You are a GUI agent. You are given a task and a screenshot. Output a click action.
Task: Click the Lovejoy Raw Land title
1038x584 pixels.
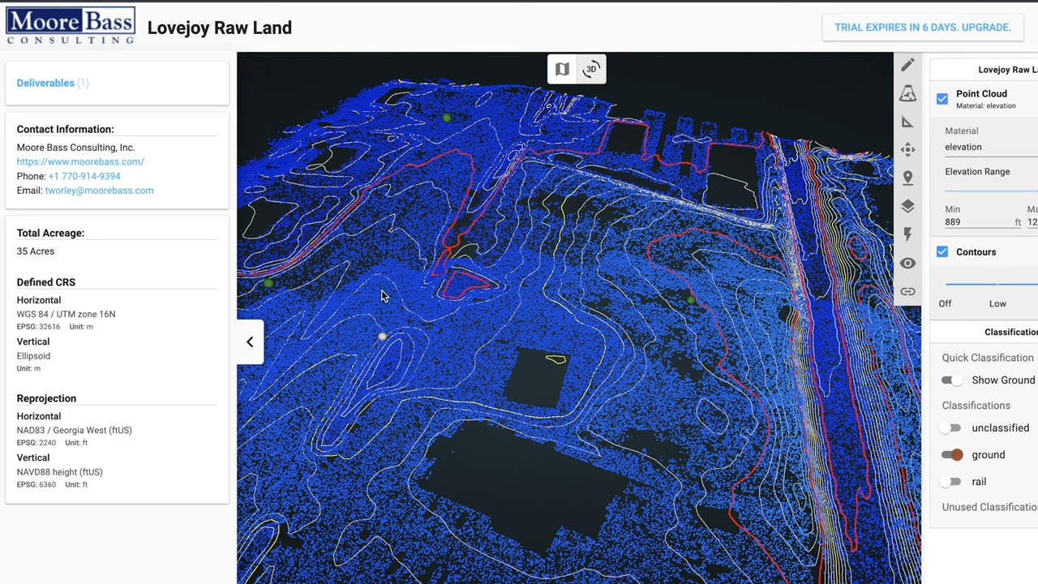219,28
